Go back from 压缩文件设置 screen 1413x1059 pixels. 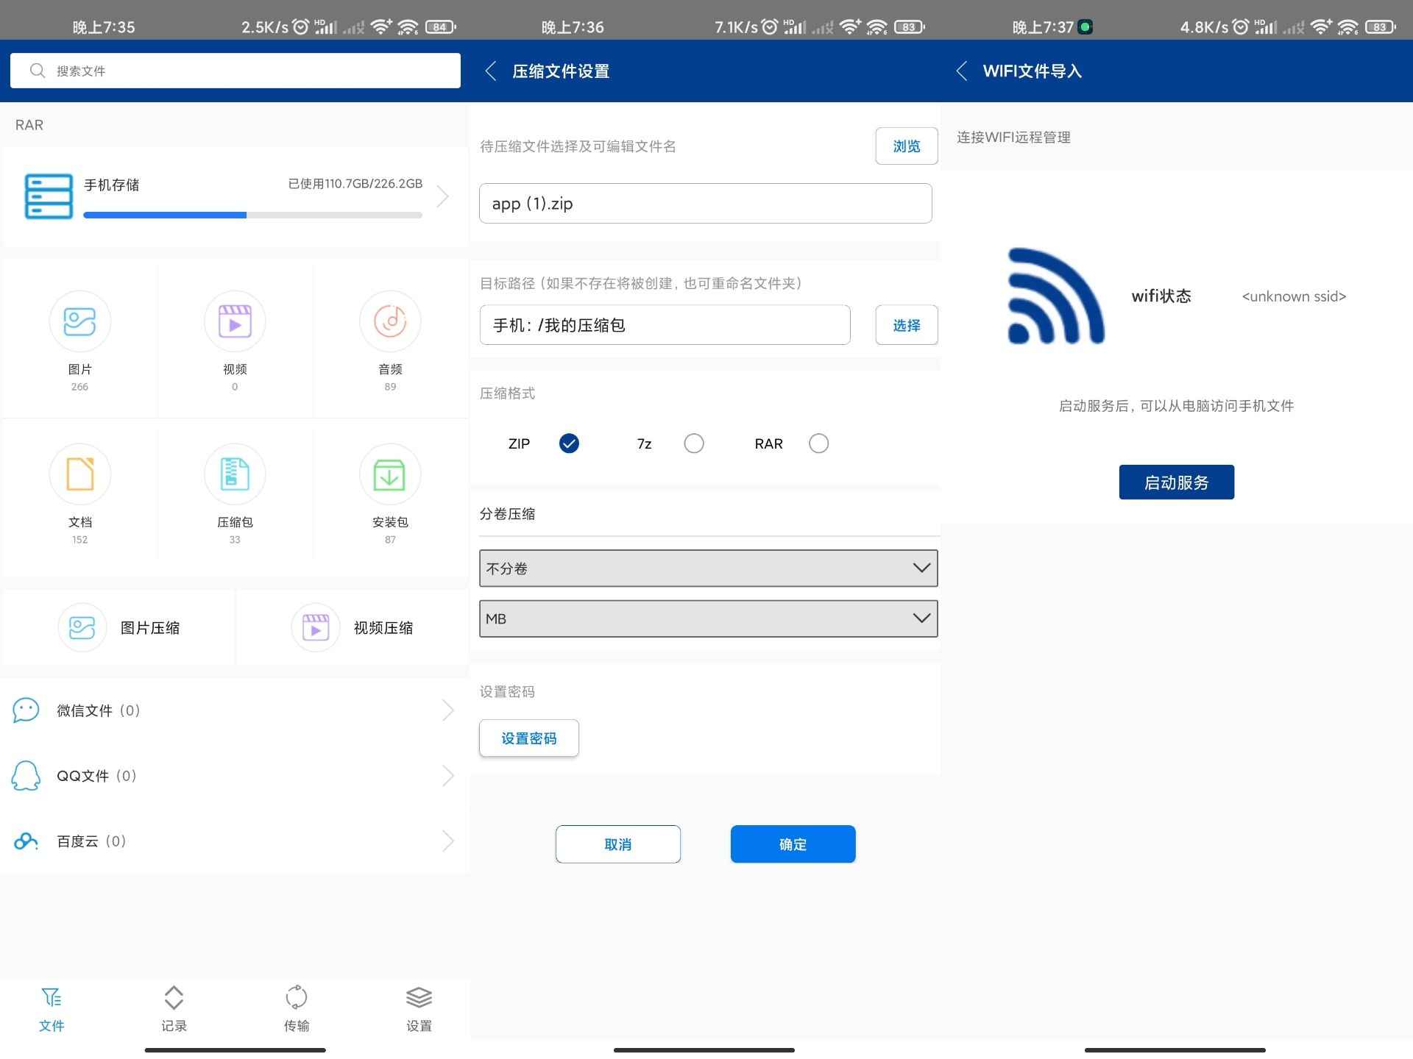[x=491, y=71]
